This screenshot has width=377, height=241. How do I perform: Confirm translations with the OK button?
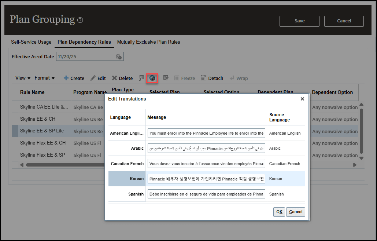(279, 212)
